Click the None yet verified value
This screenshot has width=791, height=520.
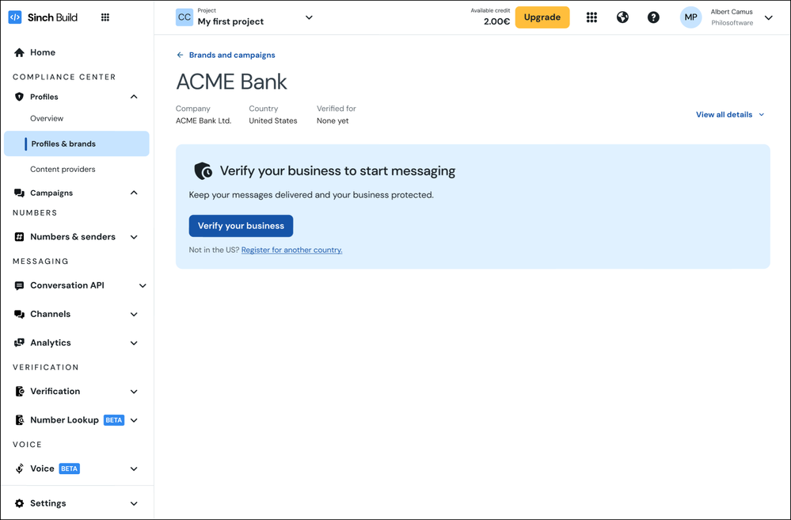(333, 120)
